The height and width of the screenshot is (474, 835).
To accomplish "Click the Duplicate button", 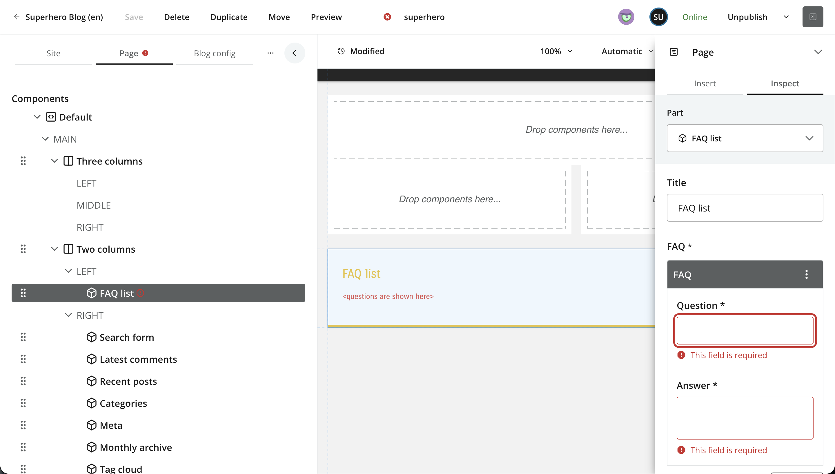I will [x=229, y=17].
